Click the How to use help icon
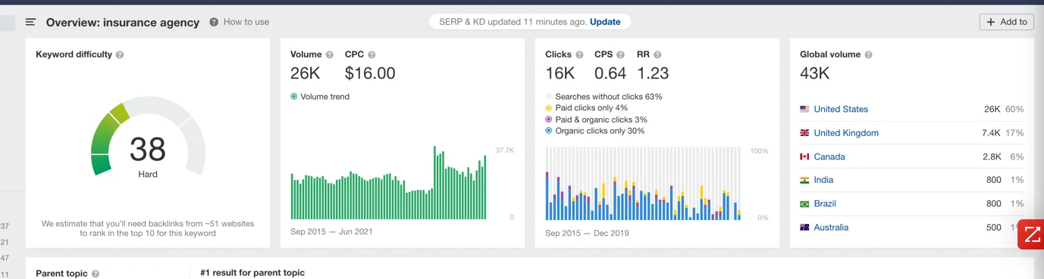The image size is (1044, 279). click(215, 22)
